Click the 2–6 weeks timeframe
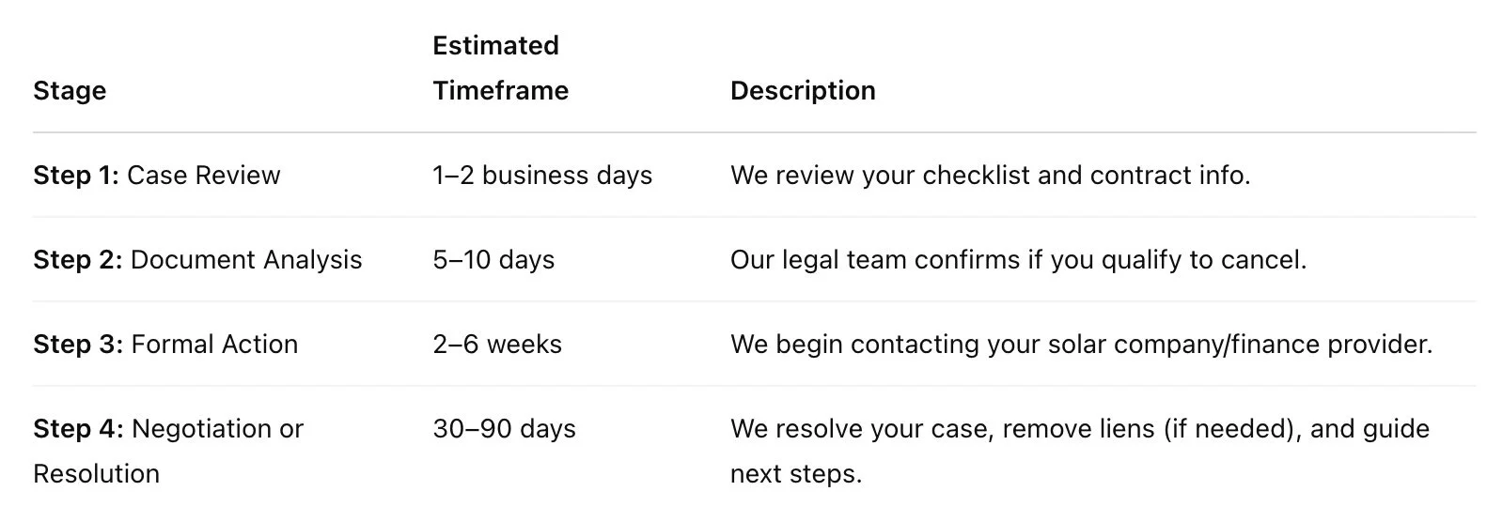 (497, 345)
